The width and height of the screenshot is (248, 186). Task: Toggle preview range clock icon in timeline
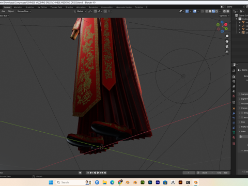[x=198, y=173]
